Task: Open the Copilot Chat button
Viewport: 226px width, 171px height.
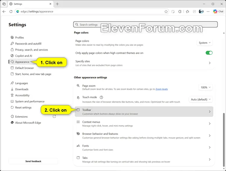Action: tap(218, 11)
